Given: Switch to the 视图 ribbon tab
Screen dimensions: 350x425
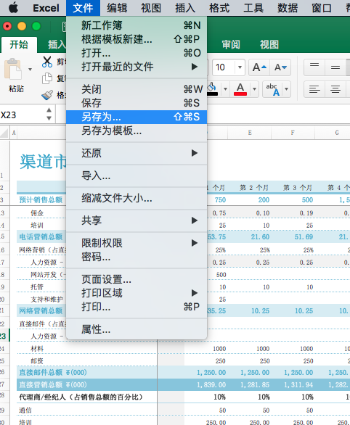Looking at the screenshot, I should click(269, 44).
